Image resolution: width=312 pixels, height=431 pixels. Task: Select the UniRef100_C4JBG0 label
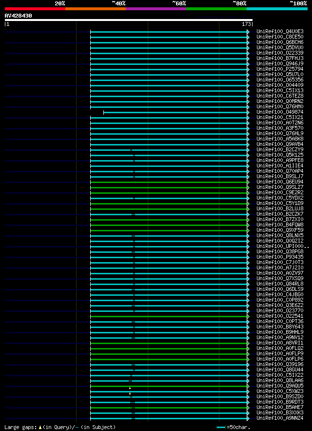pyautogui.click(x=280, y=295)
